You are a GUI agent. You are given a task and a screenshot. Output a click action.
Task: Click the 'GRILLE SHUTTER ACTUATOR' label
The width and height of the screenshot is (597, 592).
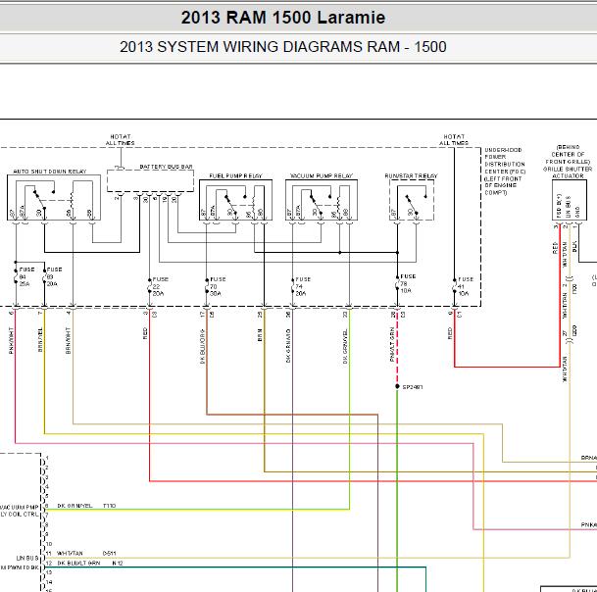coord(568,173)
